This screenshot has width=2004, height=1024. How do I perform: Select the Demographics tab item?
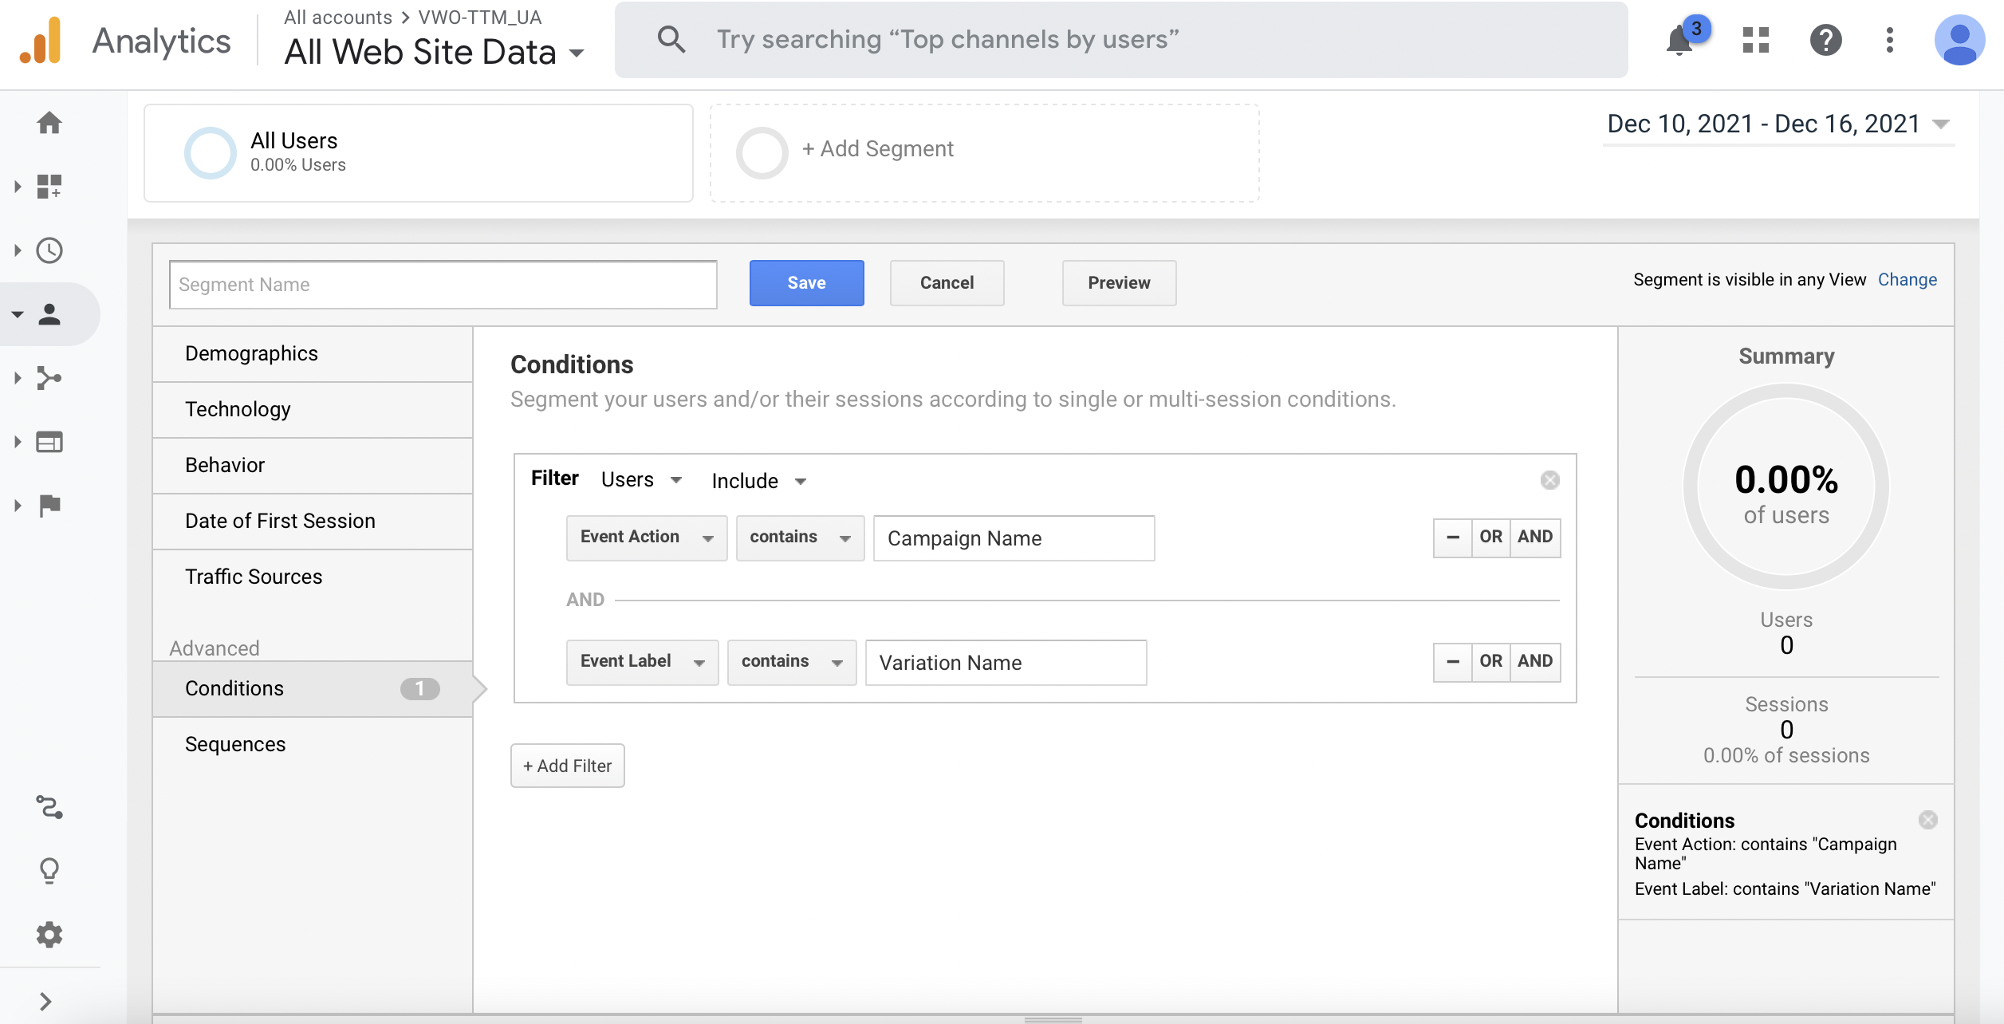point(250,352)
